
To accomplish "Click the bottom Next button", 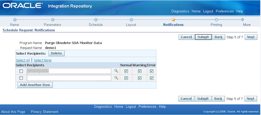I will [251, 99].
